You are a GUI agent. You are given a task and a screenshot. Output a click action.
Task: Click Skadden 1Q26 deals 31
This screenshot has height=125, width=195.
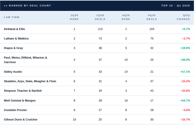coord(100,81)
